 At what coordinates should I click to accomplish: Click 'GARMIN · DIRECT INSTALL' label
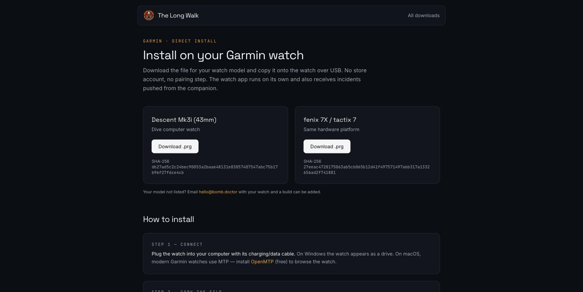click(x=180, y=41)
